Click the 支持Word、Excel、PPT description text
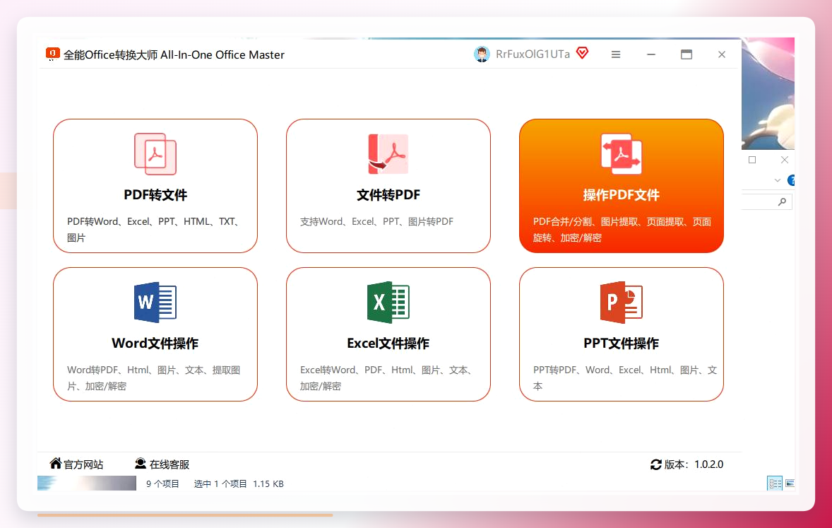Image resolution: width=832 pixels, height=528 pixels. tap(376, 221)
